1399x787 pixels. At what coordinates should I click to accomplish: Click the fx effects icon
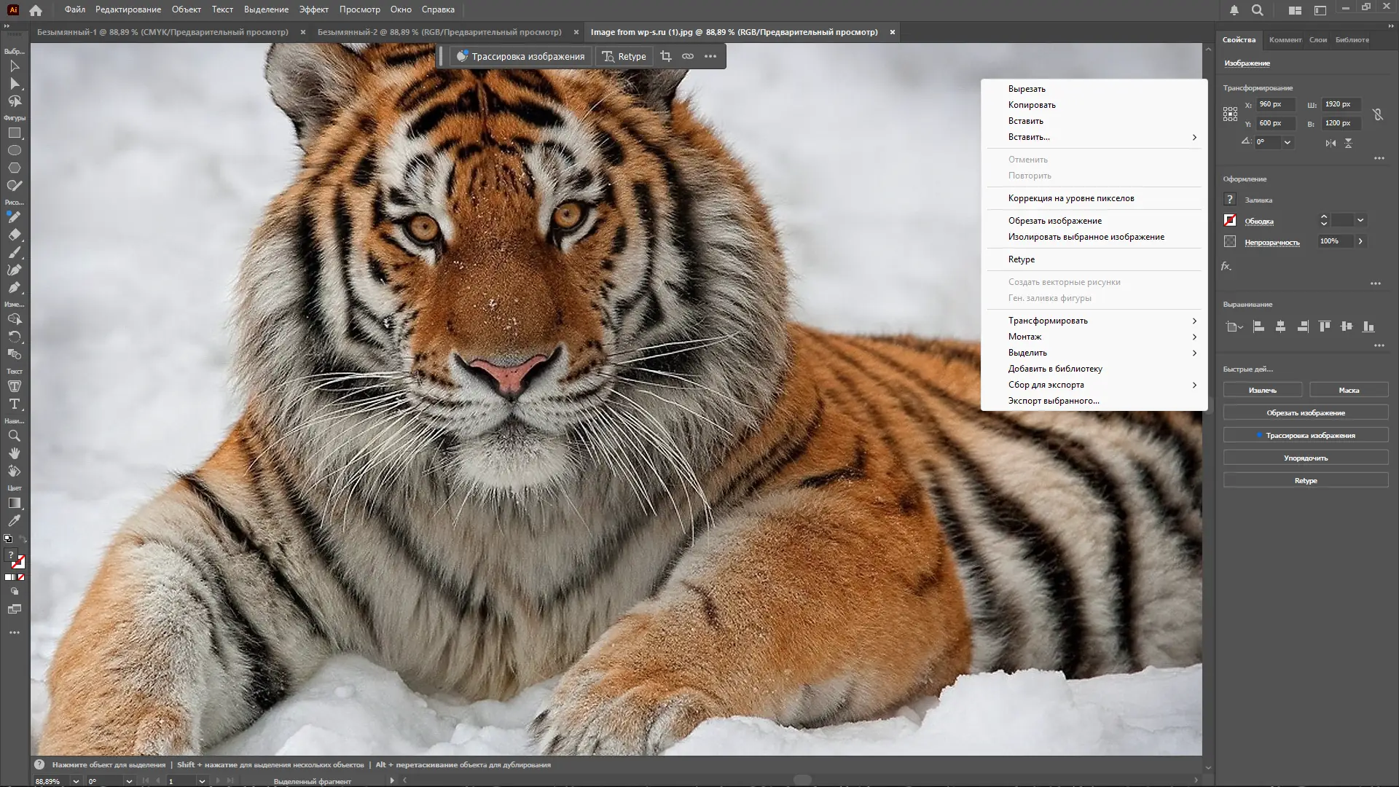click(1226, 267)
